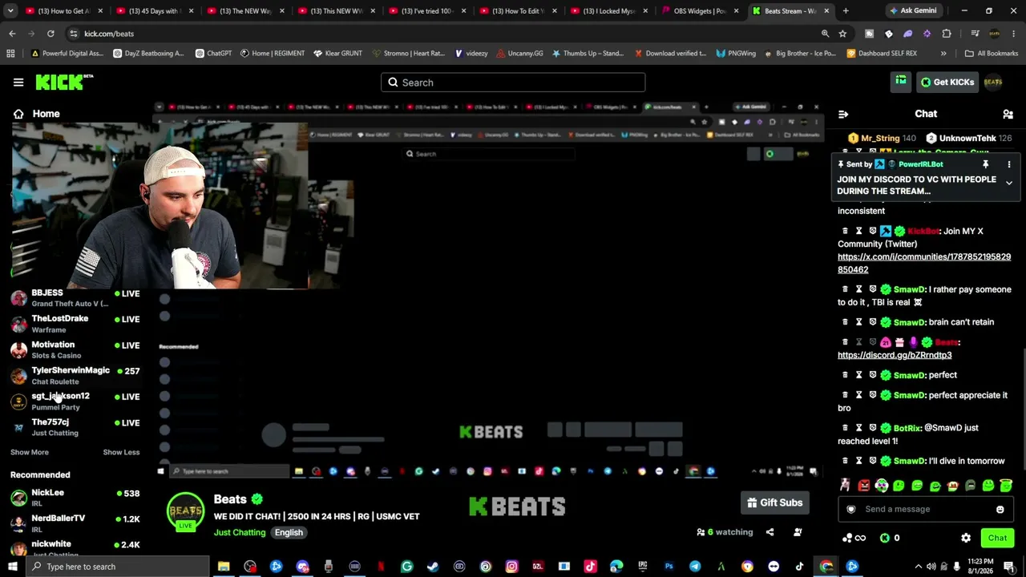Open the Chrome extensions puzzle icon
The width and height of the screenshot is (1026, 577).
click(x=947, y=34)
